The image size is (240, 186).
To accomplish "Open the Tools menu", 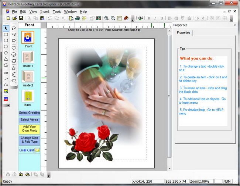I will [56, 11].
